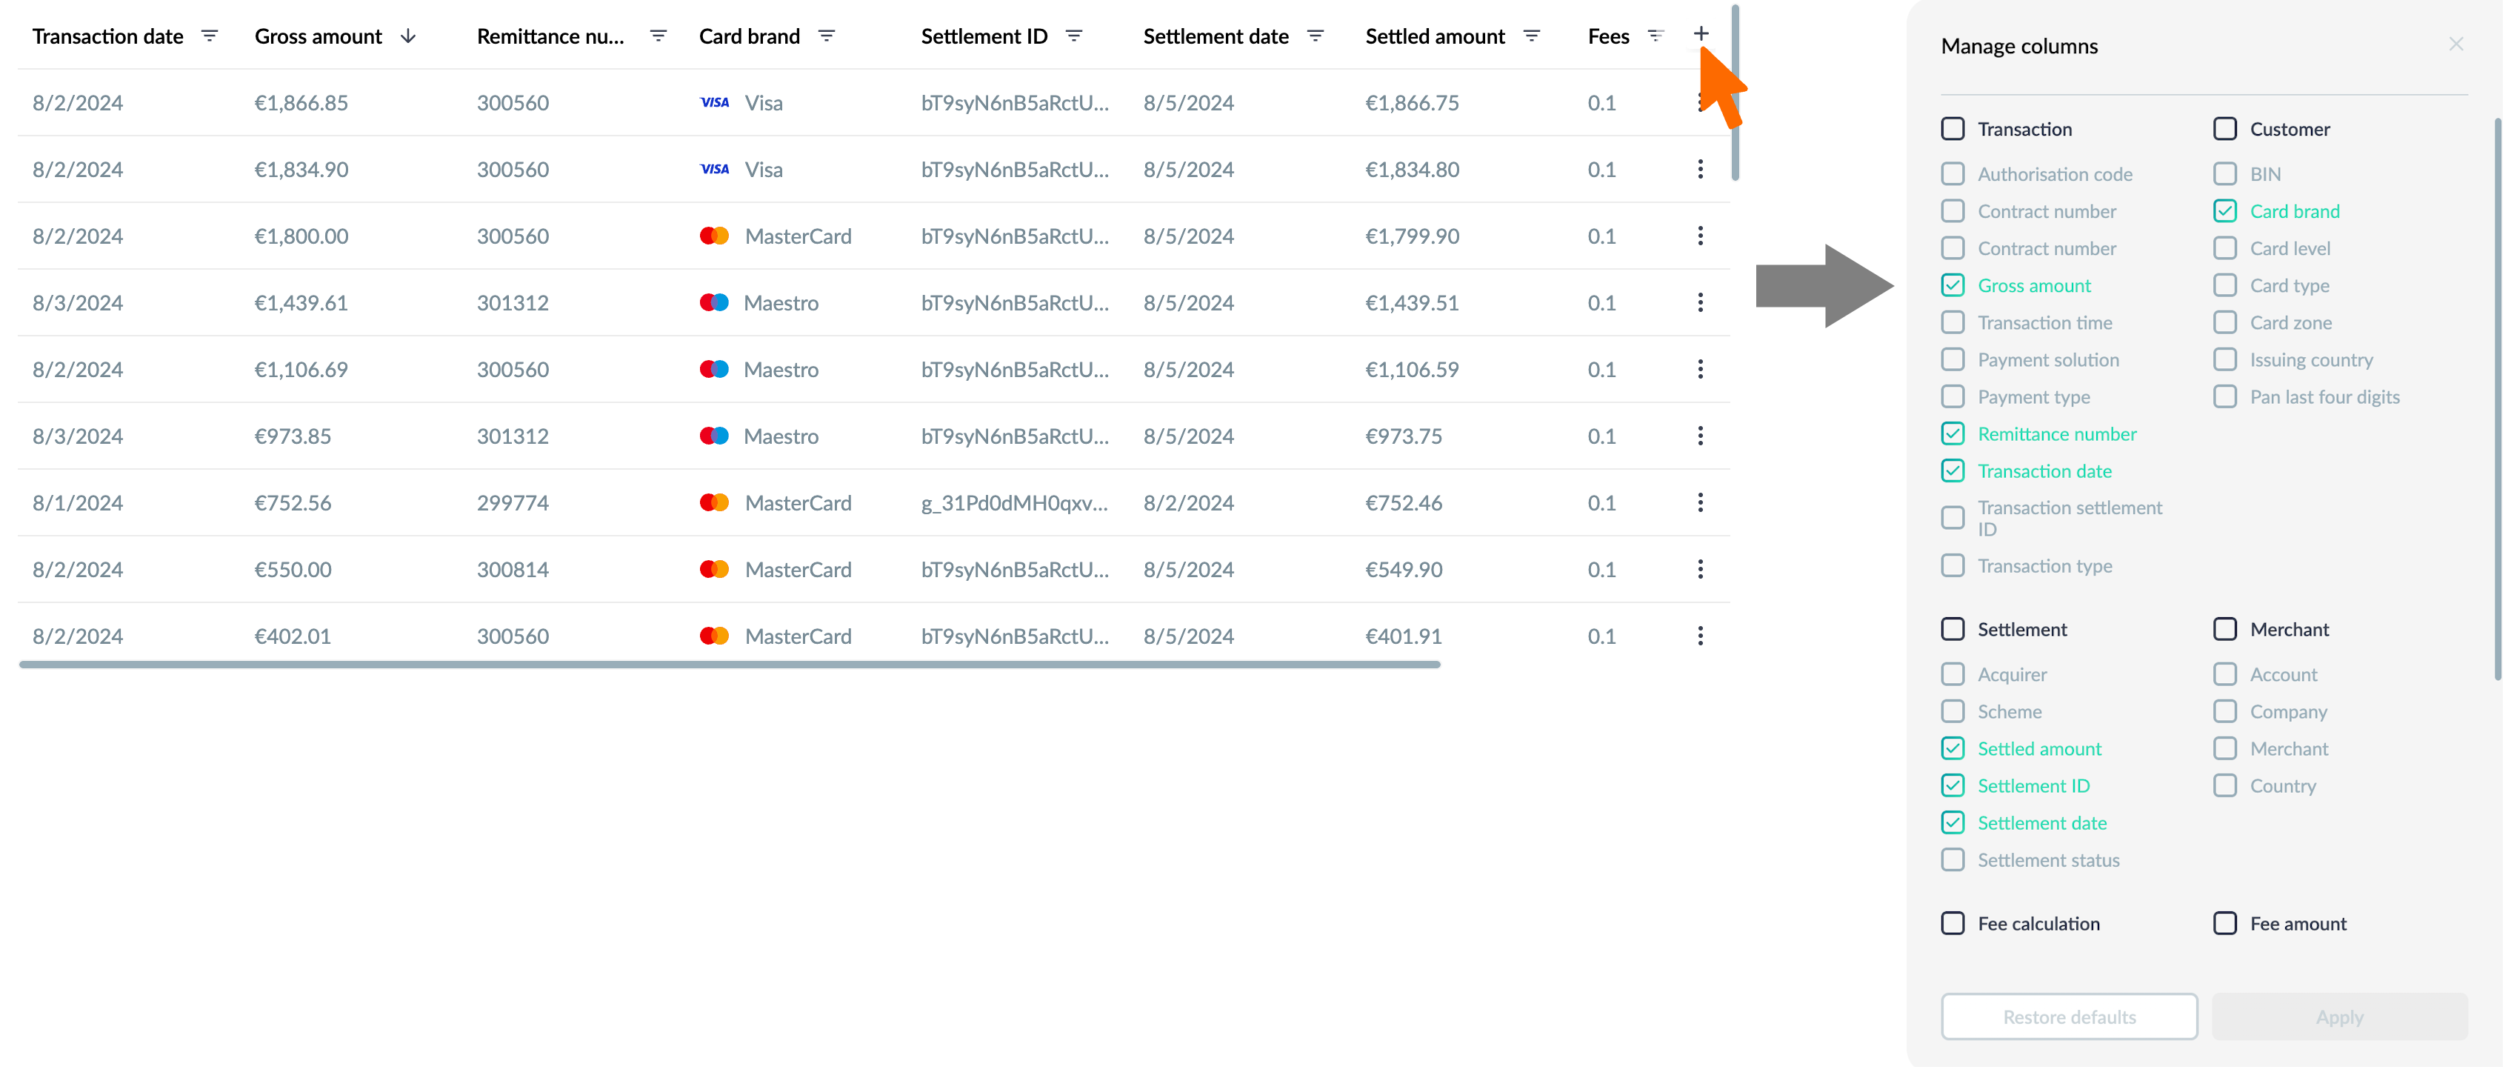Image resolution: width=2514 pixels, height=1081 pixels.
Task: Enable the Payment solution column
Action: 1953,359
